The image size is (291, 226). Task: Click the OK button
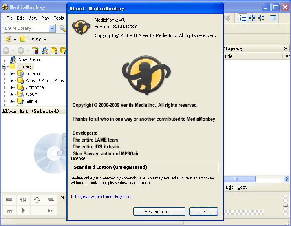click(x=203, y=212)
